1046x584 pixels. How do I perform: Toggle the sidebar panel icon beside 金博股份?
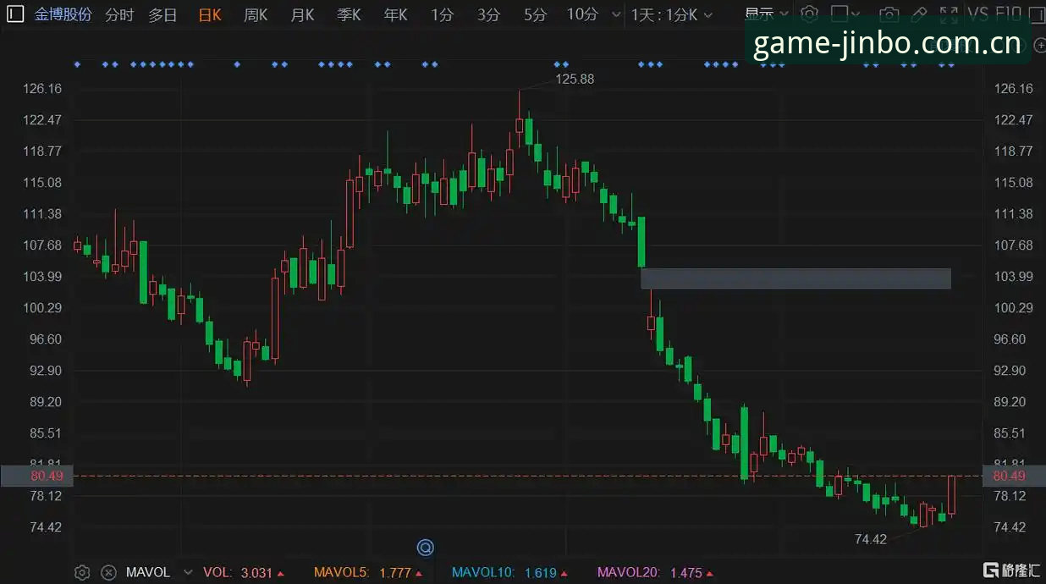click(x=16, y=14)
